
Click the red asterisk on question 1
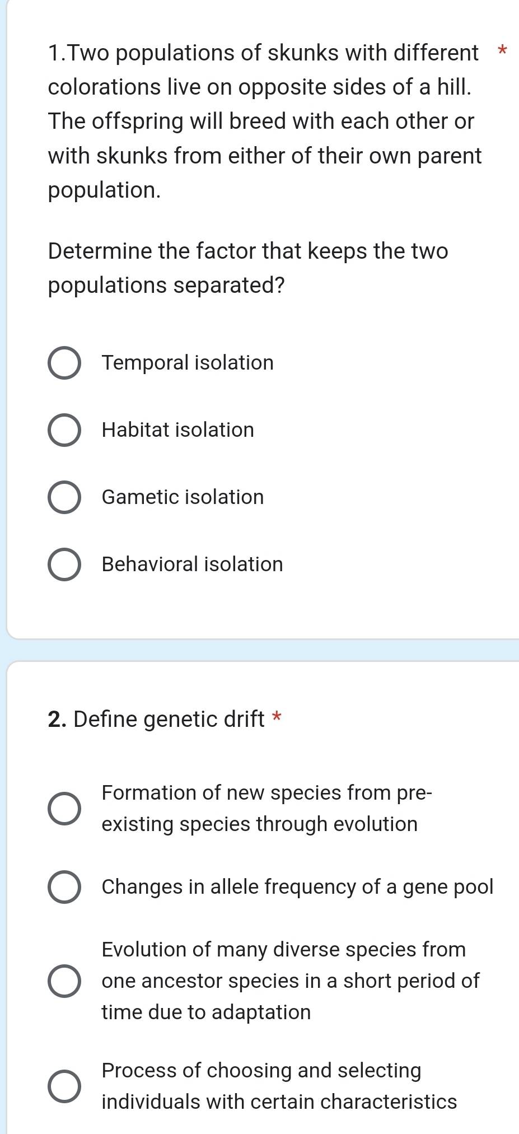[502, 52]
